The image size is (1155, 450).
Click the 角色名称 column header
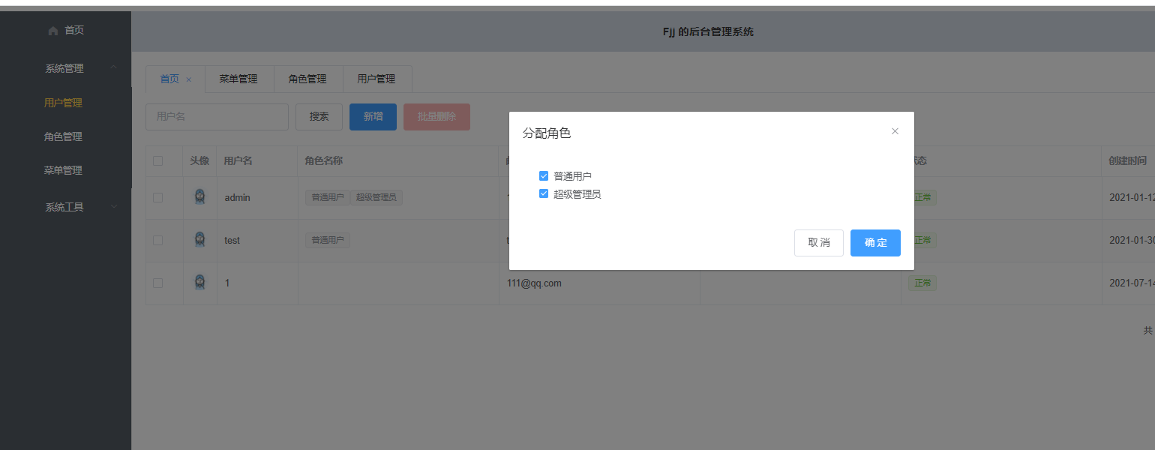(324, 161)
